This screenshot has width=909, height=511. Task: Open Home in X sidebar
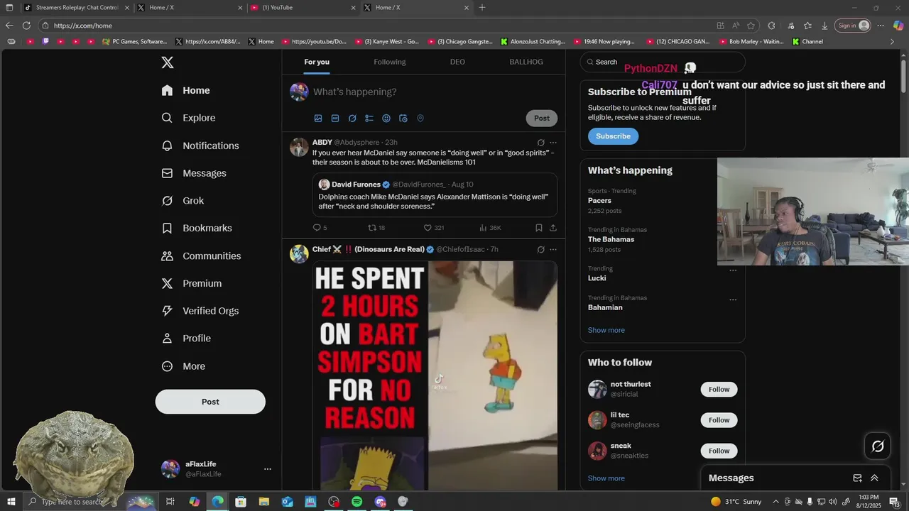pos(186,90)
